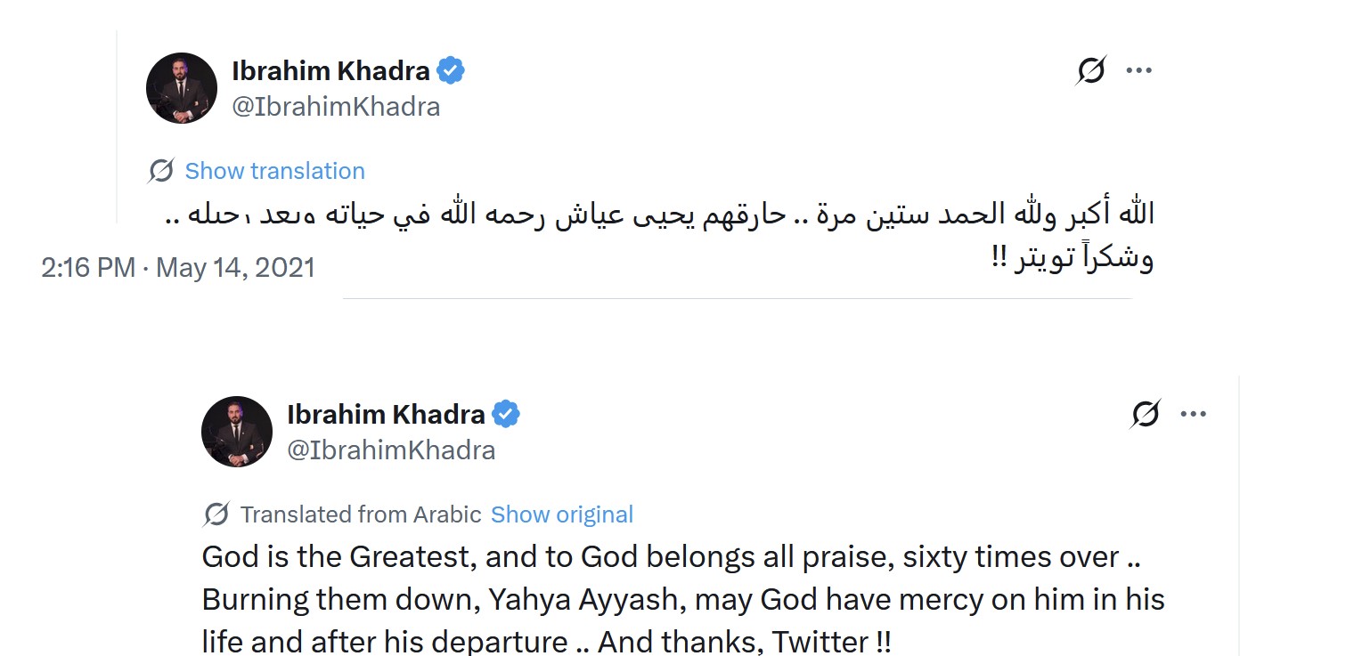Click the 2:16 PM May 14, 2021 timestamp
Screen dimensions: 1354x656
point(178,267)
